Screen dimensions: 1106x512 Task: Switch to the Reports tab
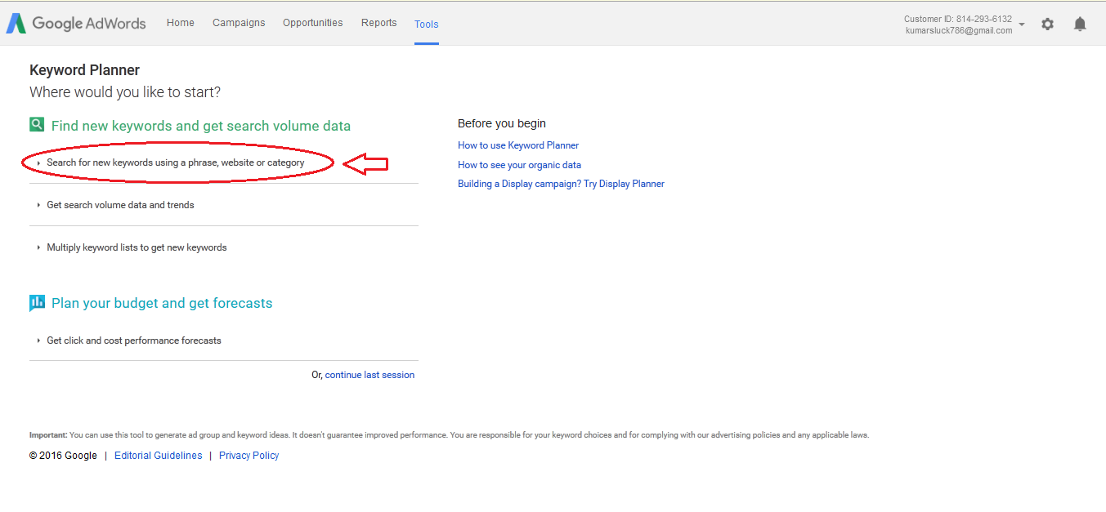click(379, 23)
